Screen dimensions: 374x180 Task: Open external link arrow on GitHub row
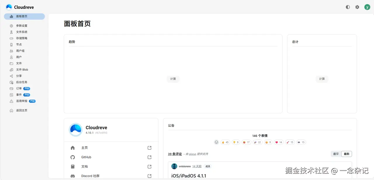point(150,157)
